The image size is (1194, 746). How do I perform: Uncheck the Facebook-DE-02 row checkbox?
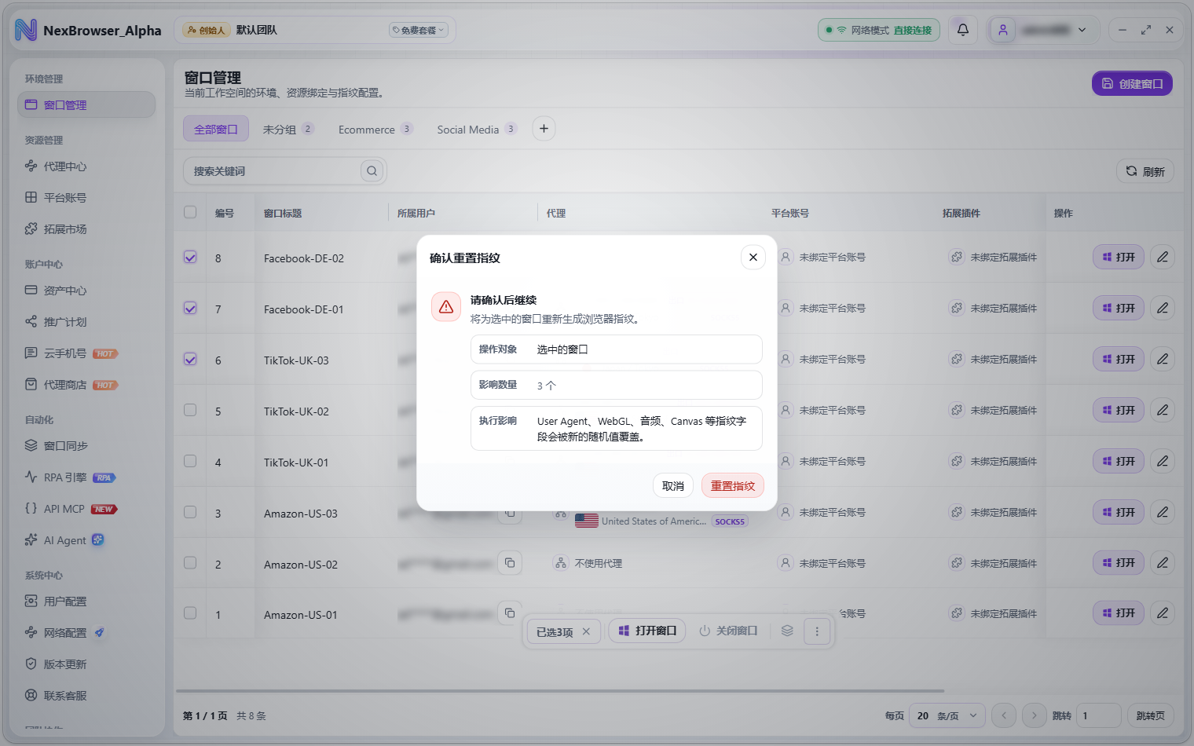(x=190, y=257)
